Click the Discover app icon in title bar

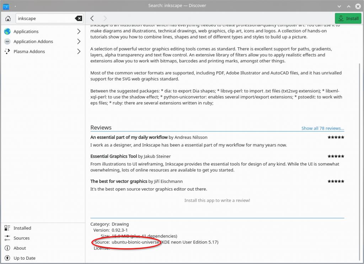pos(6,6)
